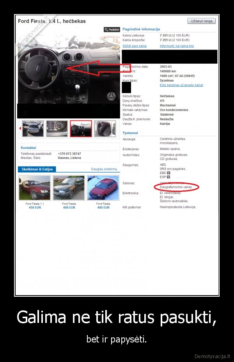
Task: Select the Kaunas, Lietuva location text
Action: coord(69,158)
